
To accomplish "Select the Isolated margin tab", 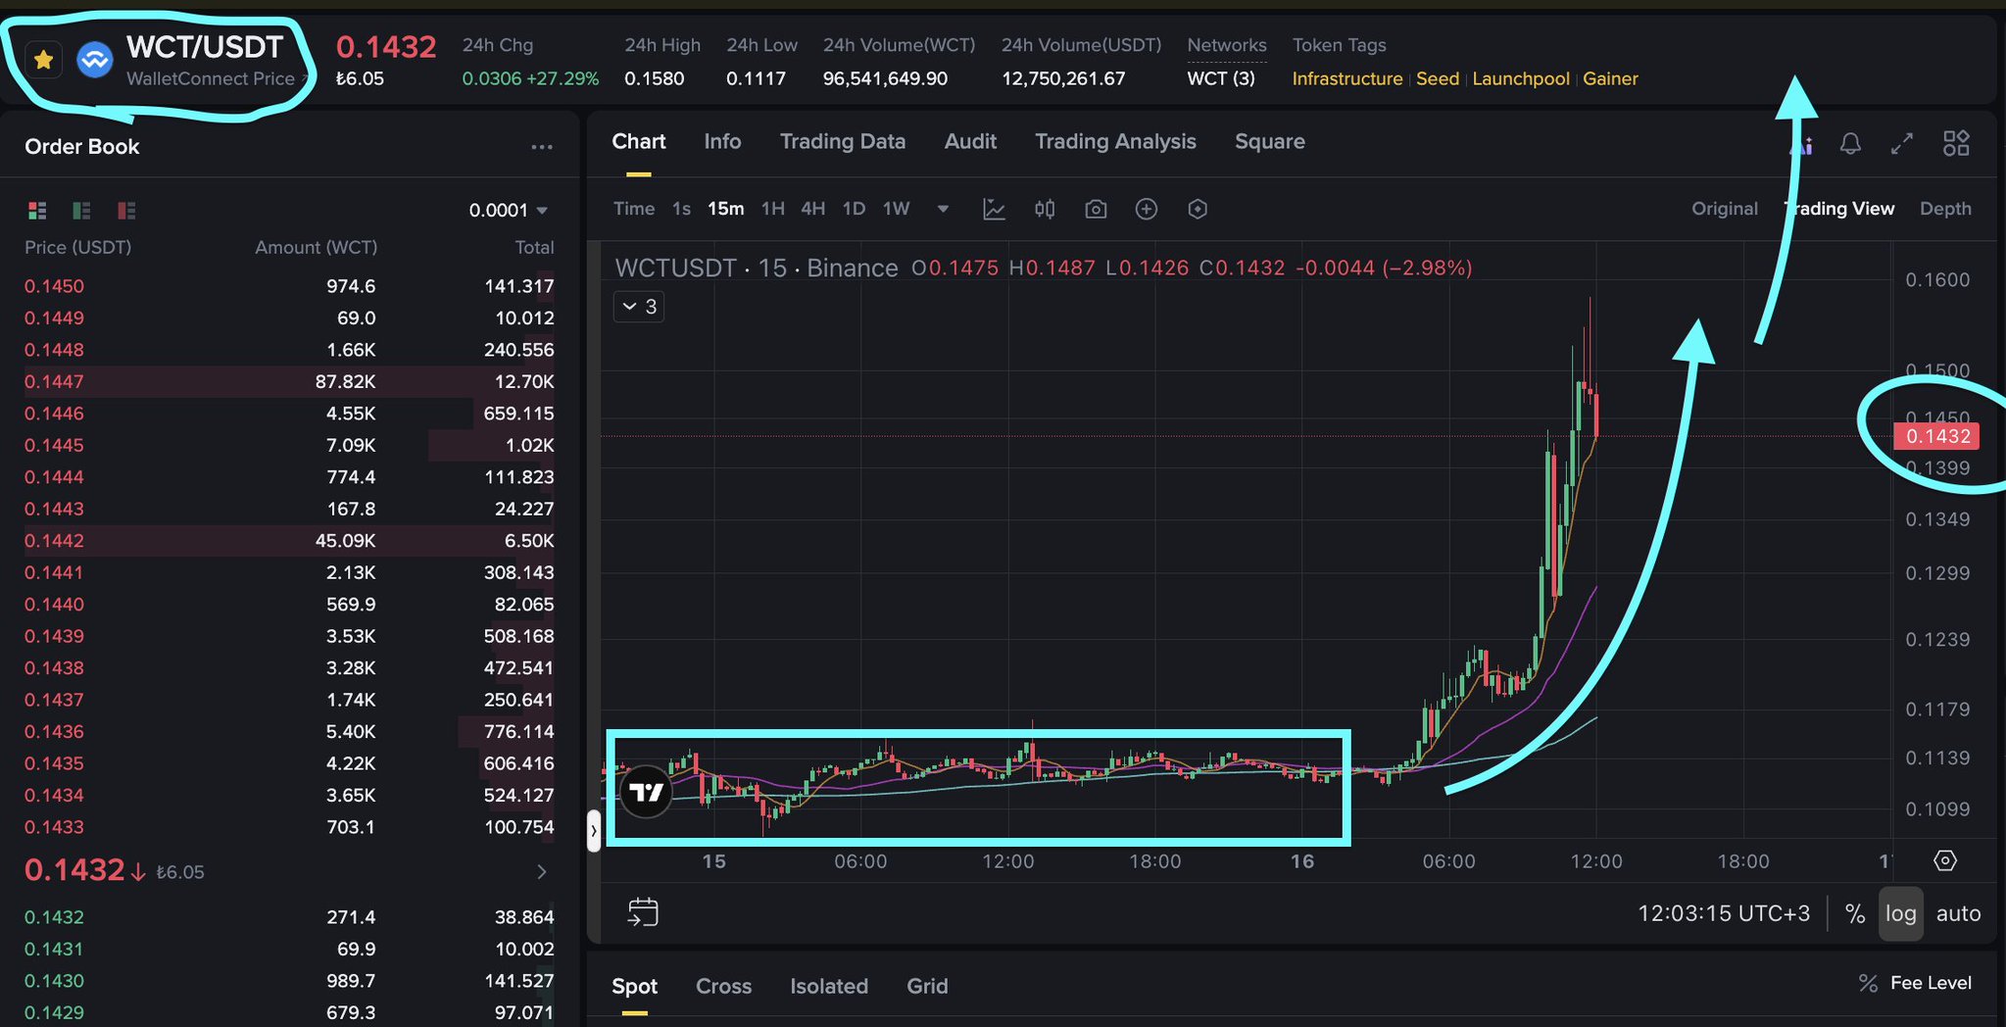I will pos(828,986).
